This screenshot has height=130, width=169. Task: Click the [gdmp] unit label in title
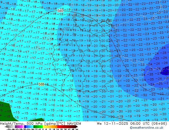point(51,124)
